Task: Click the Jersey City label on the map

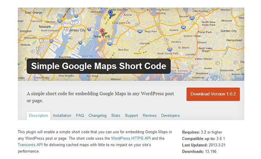Action: (77, 30)
